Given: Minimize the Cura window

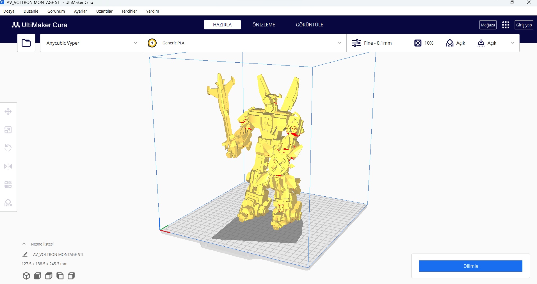Looking at the screenshot, I should (496, 3).
